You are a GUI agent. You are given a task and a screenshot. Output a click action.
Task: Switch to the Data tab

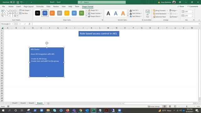click(48, 6)
